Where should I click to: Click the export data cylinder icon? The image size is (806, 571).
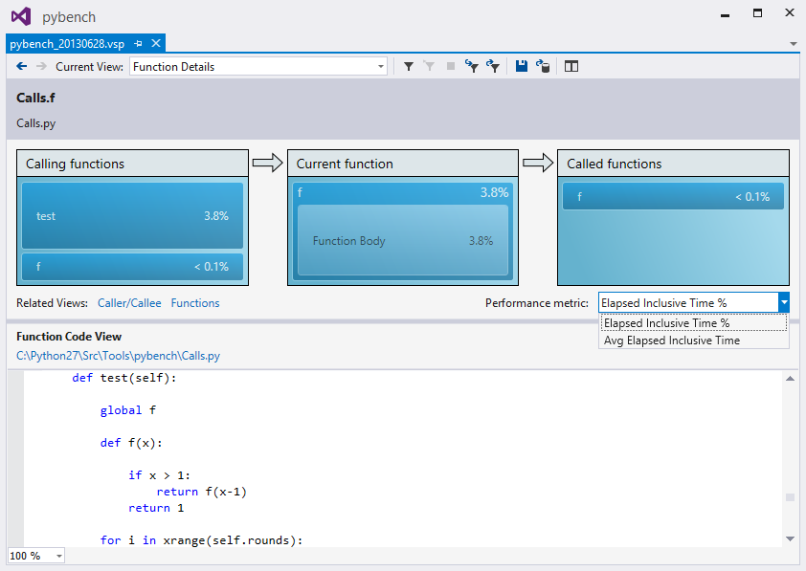click(543, 66)
